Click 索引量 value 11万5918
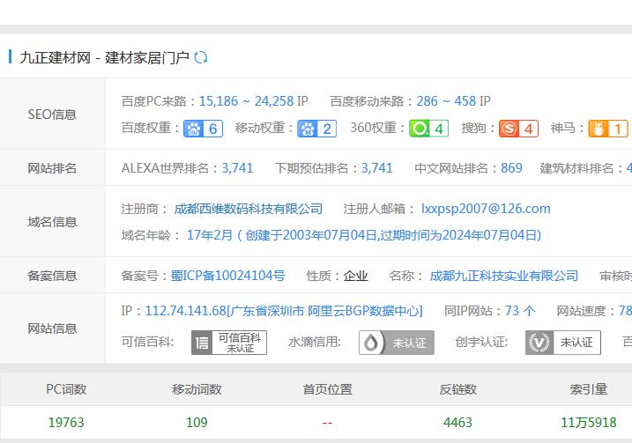This screenshot has height=443, width=632. click(x=589, y=423)
